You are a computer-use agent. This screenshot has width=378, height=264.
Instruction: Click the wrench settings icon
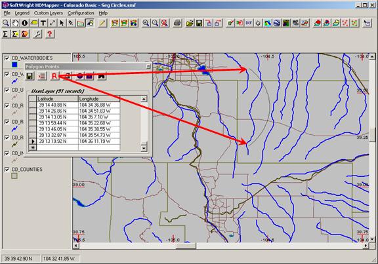37,34
